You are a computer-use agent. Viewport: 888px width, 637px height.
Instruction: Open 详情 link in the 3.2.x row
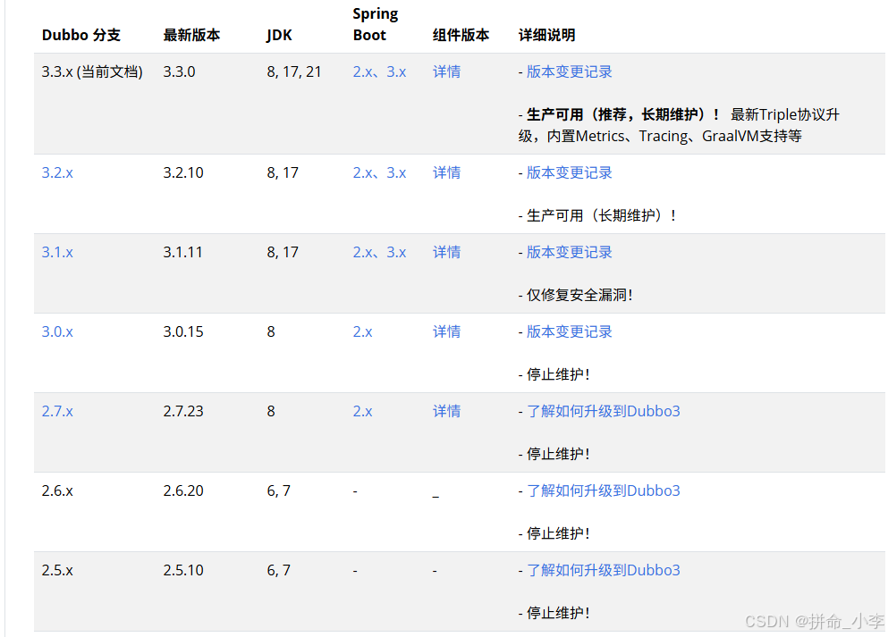447,172
